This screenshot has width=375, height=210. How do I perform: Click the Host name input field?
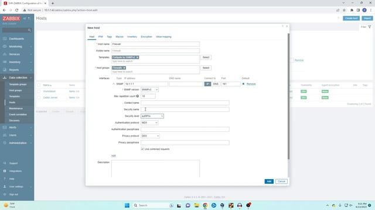tap(155, 44)
